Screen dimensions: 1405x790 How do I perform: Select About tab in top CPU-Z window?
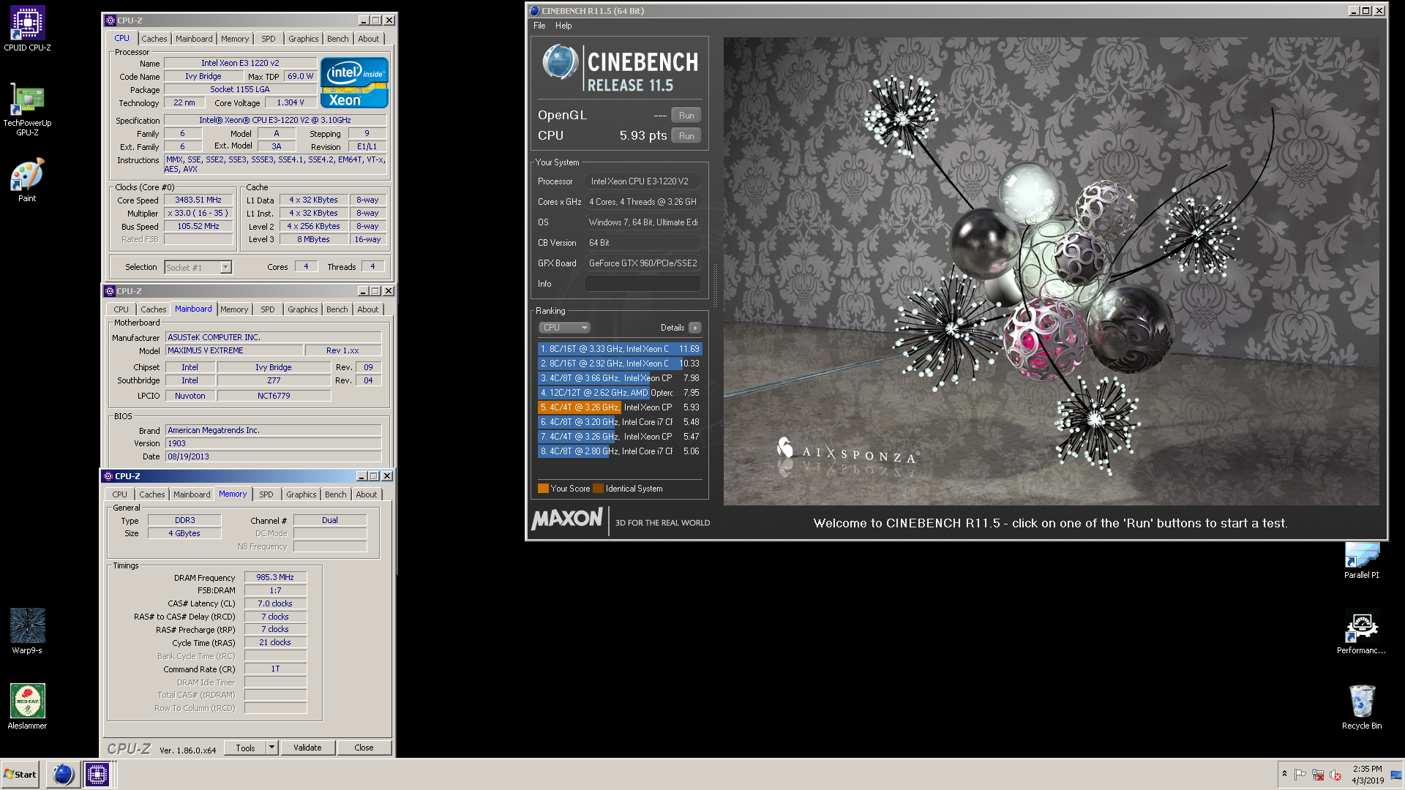[x=368, y=39]
